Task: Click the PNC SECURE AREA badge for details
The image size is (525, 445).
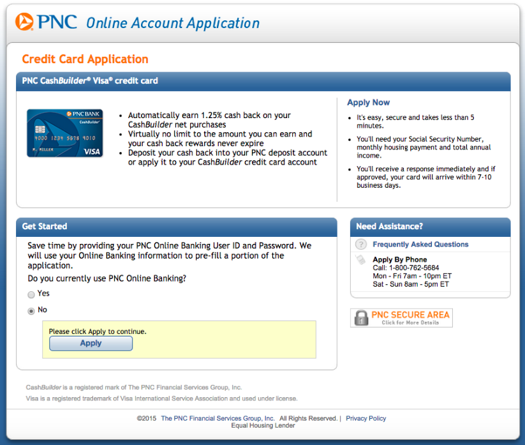Action: (401, 317)
